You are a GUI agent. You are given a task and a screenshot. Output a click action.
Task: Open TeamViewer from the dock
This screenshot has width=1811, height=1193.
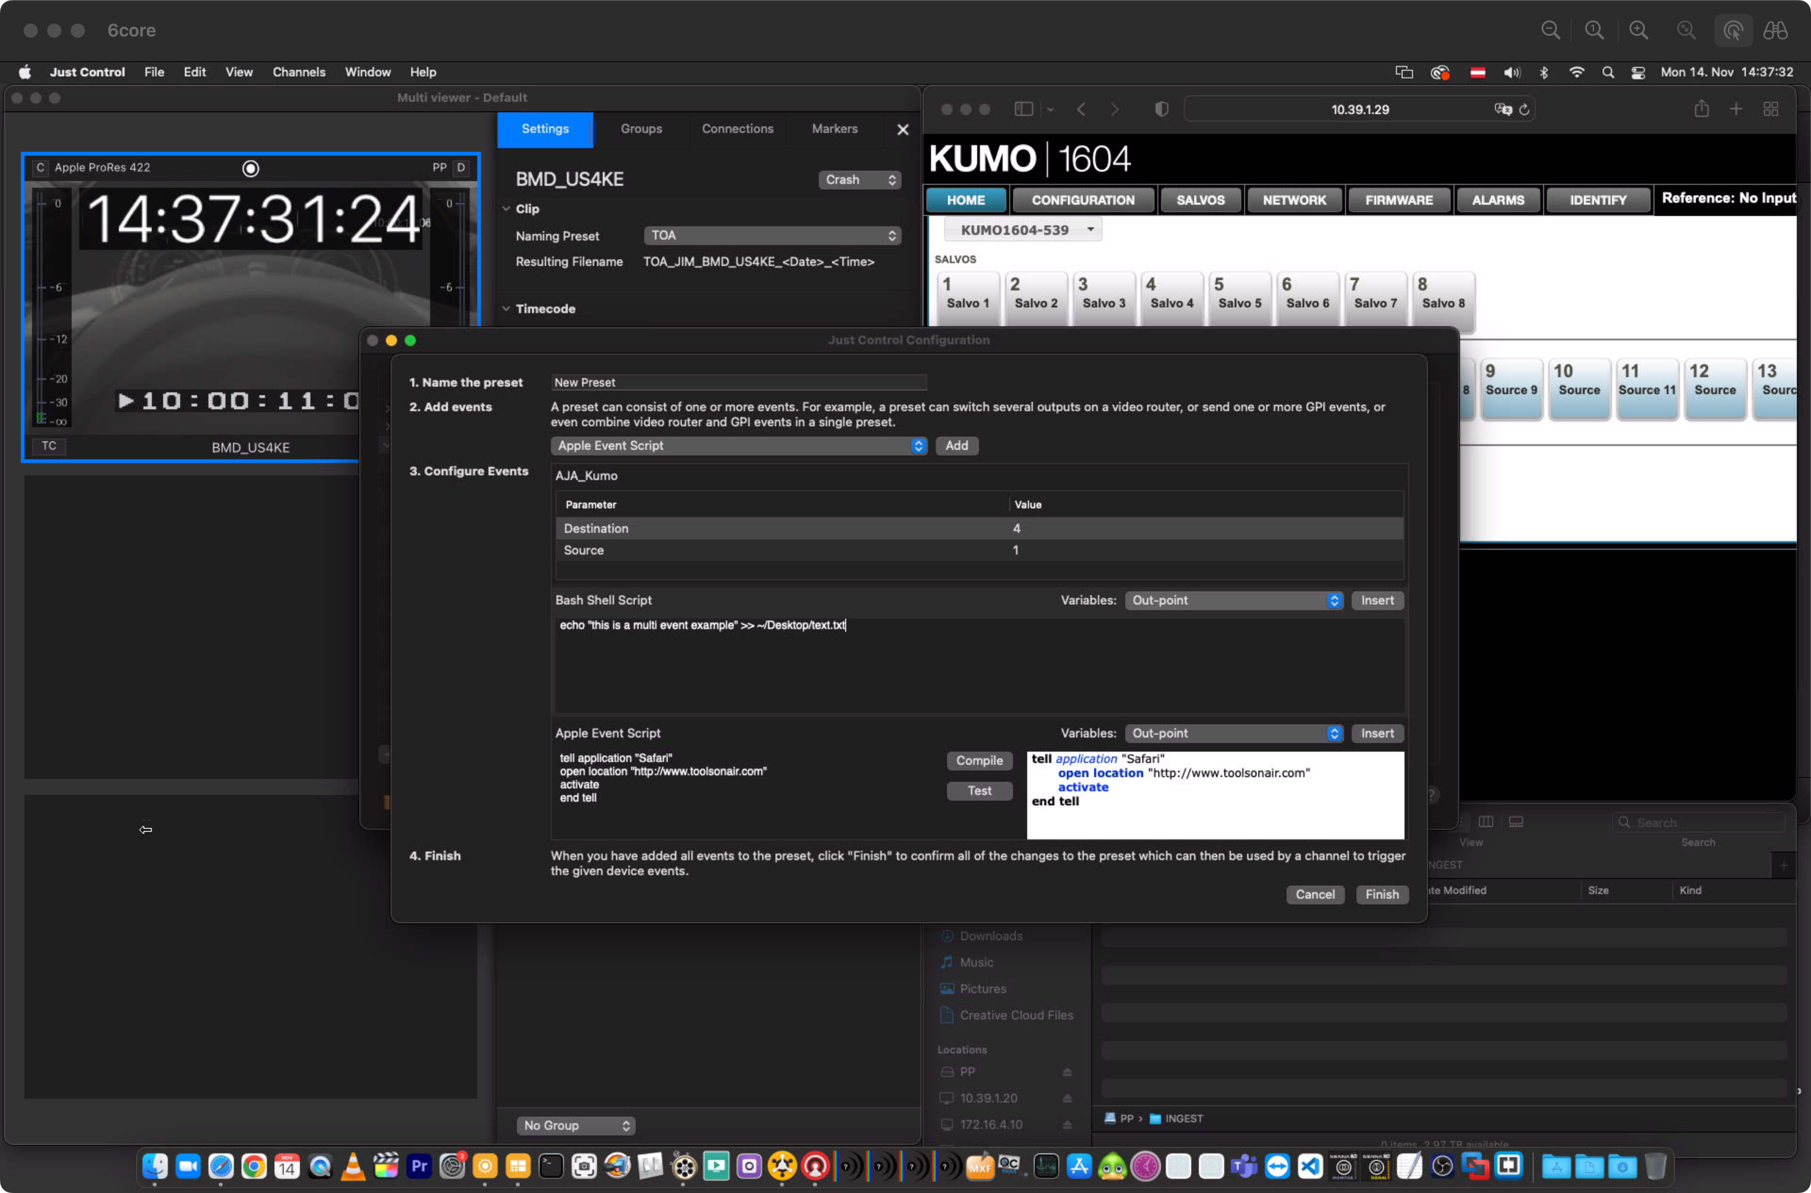pos(1277,1166)
